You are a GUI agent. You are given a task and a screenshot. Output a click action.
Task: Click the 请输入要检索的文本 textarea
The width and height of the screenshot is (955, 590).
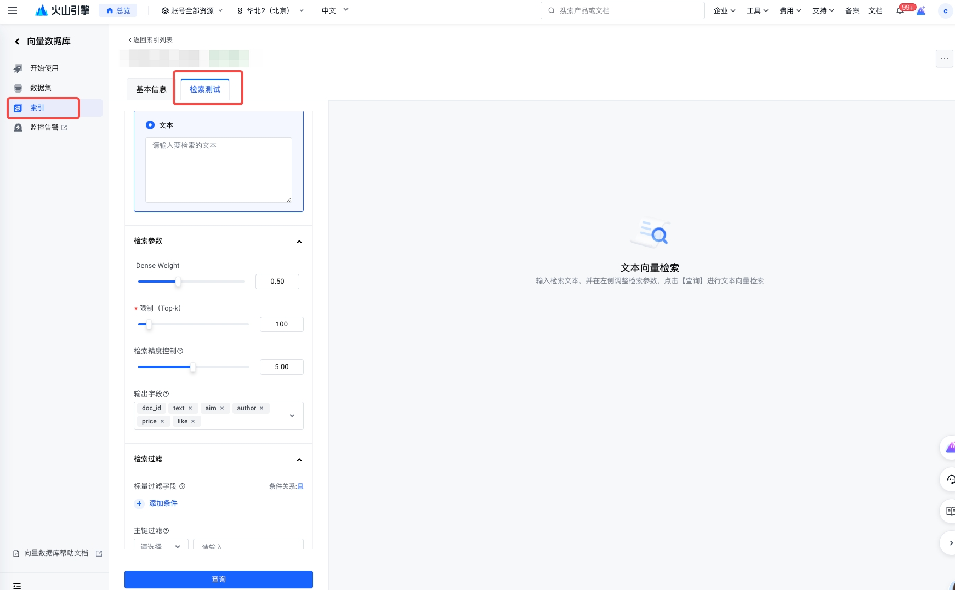[x=219, y=170]
